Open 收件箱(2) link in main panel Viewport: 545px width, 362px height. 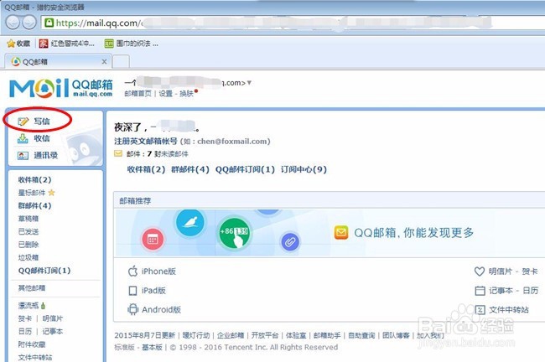[x=147, y=169]
